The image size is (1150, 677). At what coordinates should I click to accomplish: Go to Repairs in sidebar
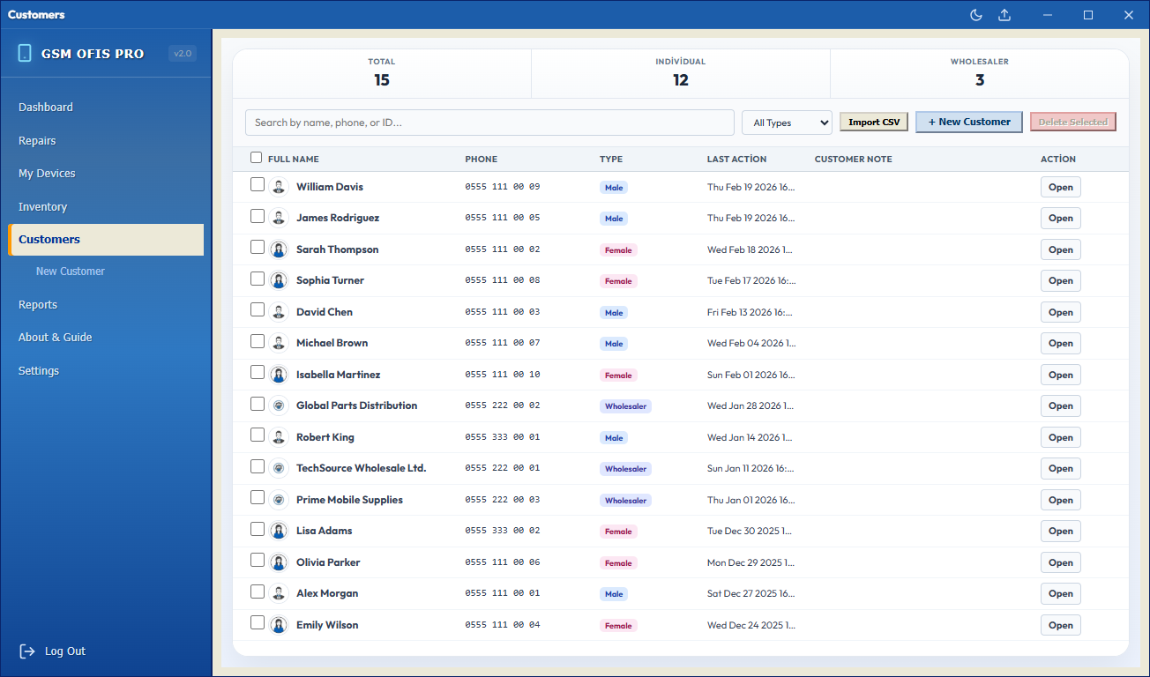click(x=106, y=141)
